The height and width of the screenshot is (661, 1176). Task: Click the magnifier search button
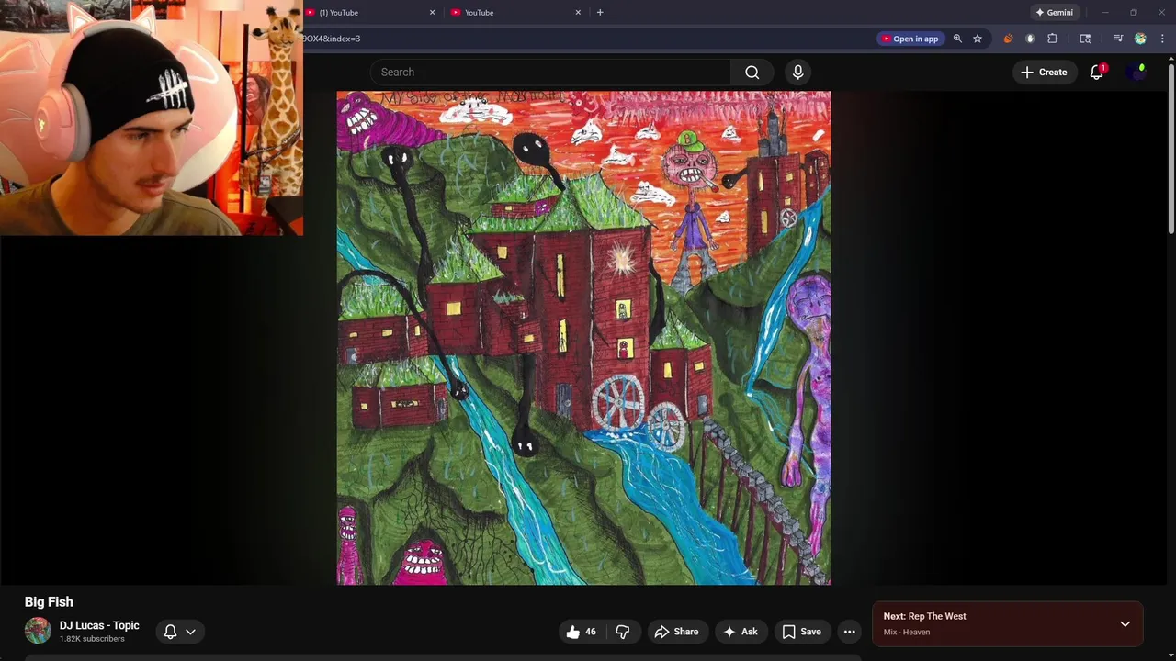click(x=752, y=72)
